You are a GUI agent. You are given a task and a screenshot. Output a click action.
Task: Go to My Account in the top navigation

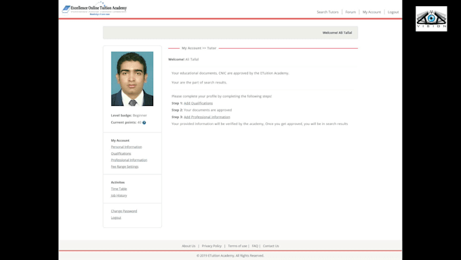tap(372, 12)
